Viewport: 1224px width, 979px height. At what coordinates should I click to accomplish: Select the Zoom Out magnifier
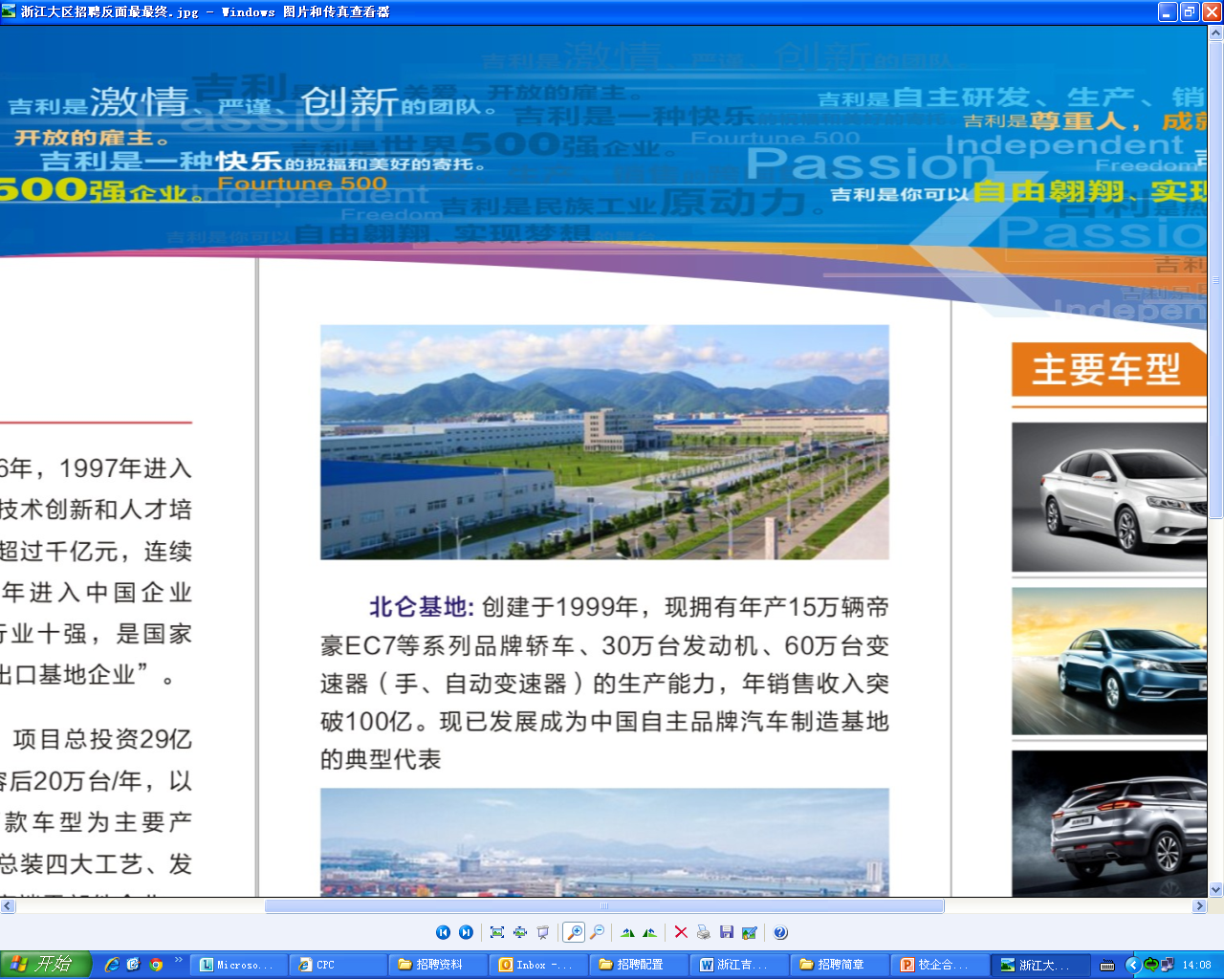pos(598,932)
